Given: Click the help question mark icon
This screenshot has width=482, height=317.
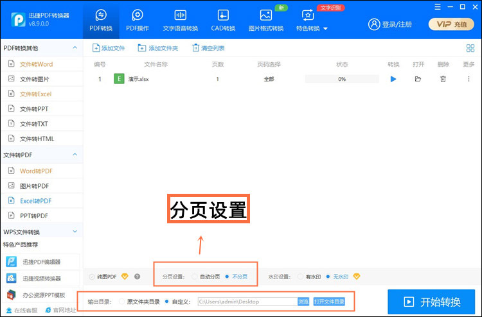Looking at the screenshot, I should pos(137,277).
